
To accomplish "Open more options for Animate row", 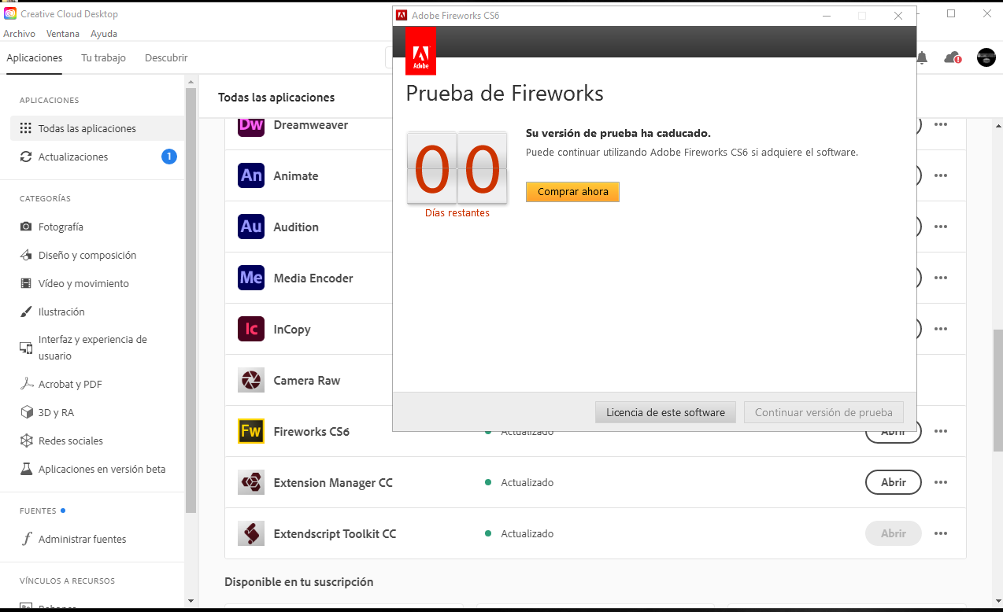I will [x=940, y=175].
